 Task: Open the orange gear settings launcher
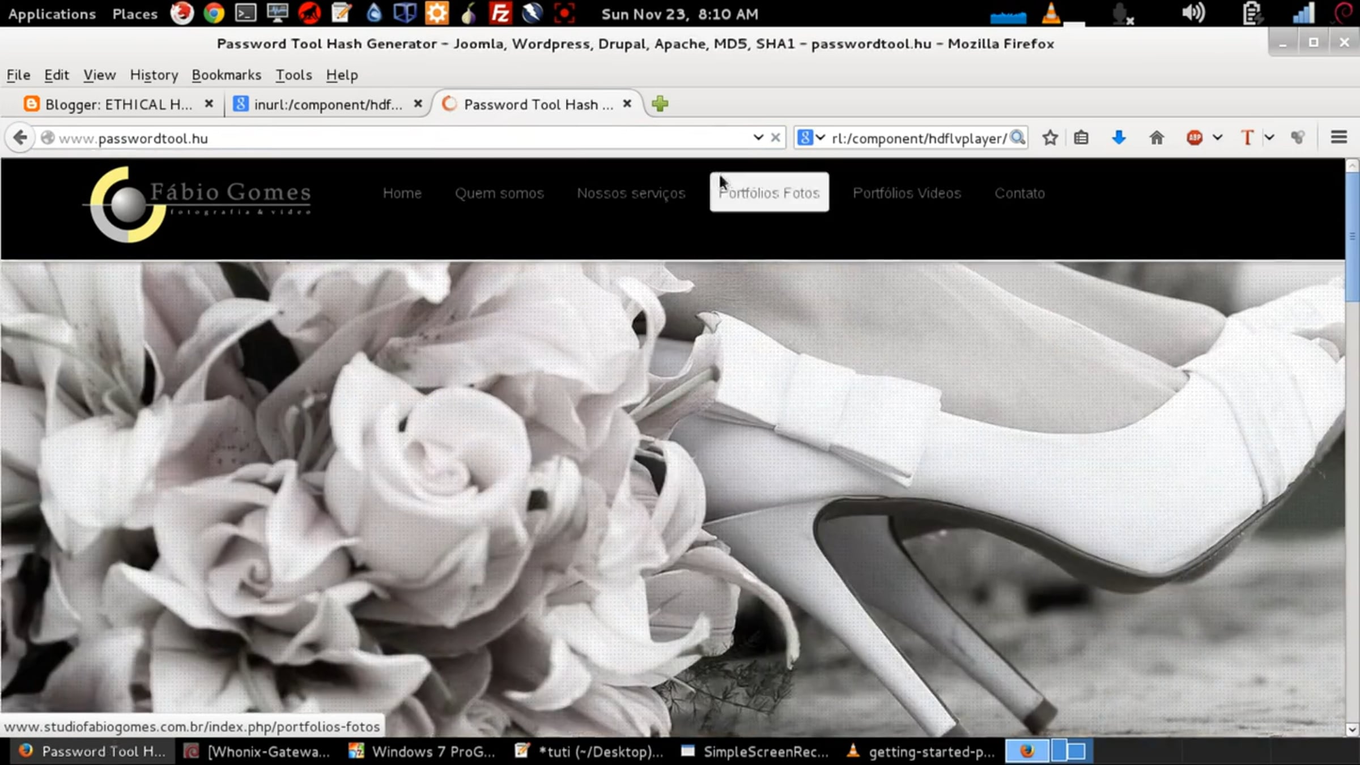click(x=437, y=13)
